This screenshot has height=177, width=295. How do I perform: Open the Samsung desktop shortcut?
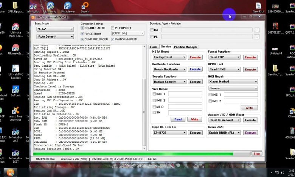[x=50, y=8]
